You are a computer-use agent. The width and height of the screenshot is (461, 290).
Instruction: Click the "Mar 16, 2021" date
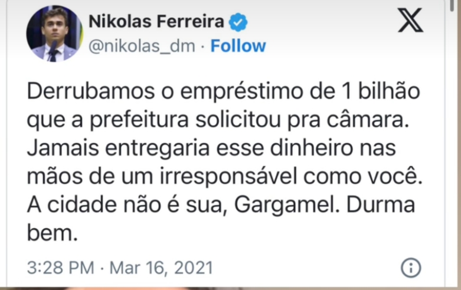pos(162,268)
